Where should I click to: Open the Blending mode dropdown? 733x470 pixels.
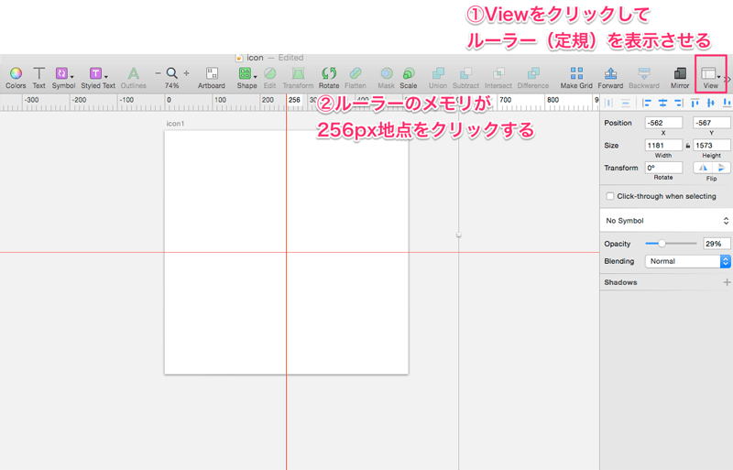(687, 261)
